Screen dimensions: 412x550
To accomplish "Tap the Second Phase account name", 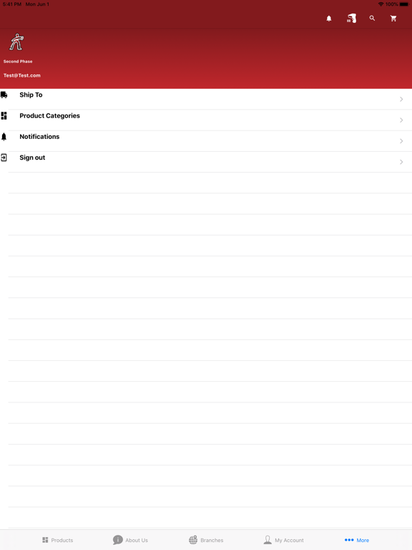I will pyautogui.click(x=18, y=62).
